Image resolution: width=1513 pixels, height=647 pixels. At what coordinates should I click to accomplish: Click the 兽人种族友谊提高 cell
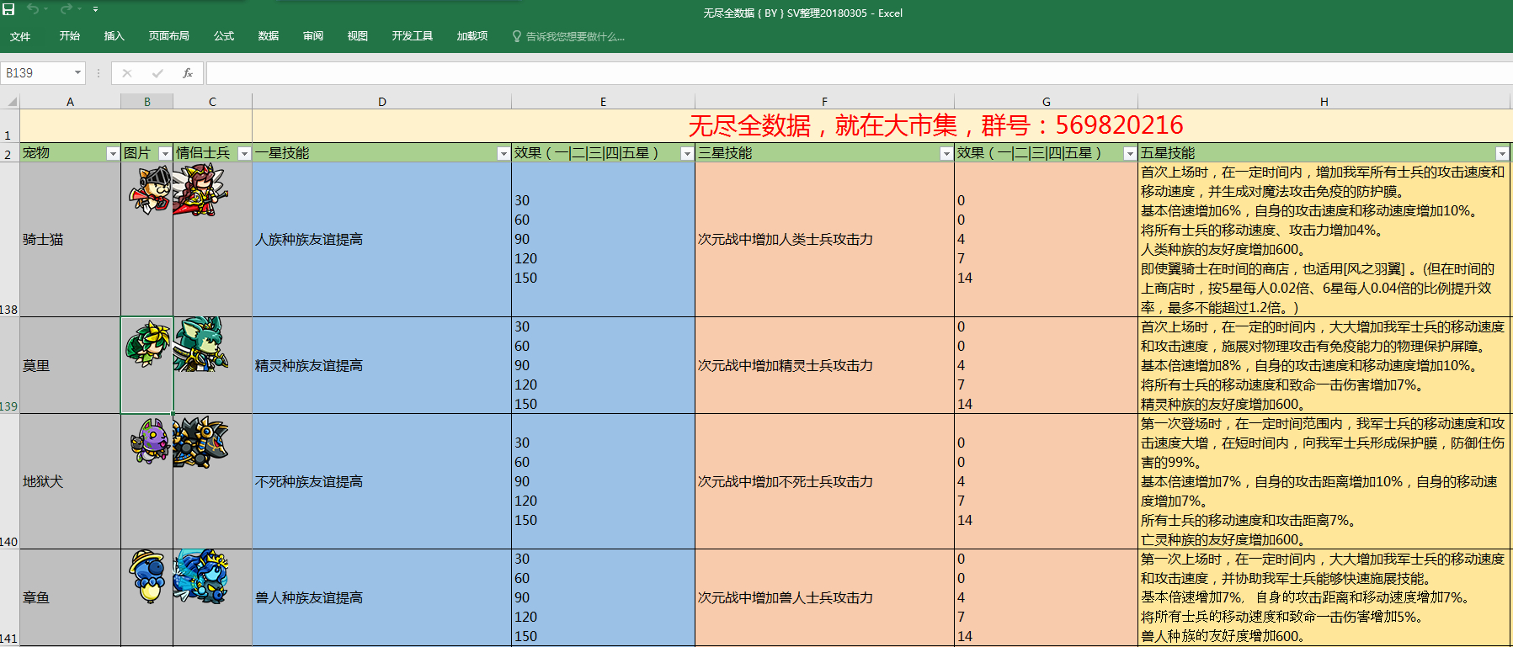pos(382,597)
